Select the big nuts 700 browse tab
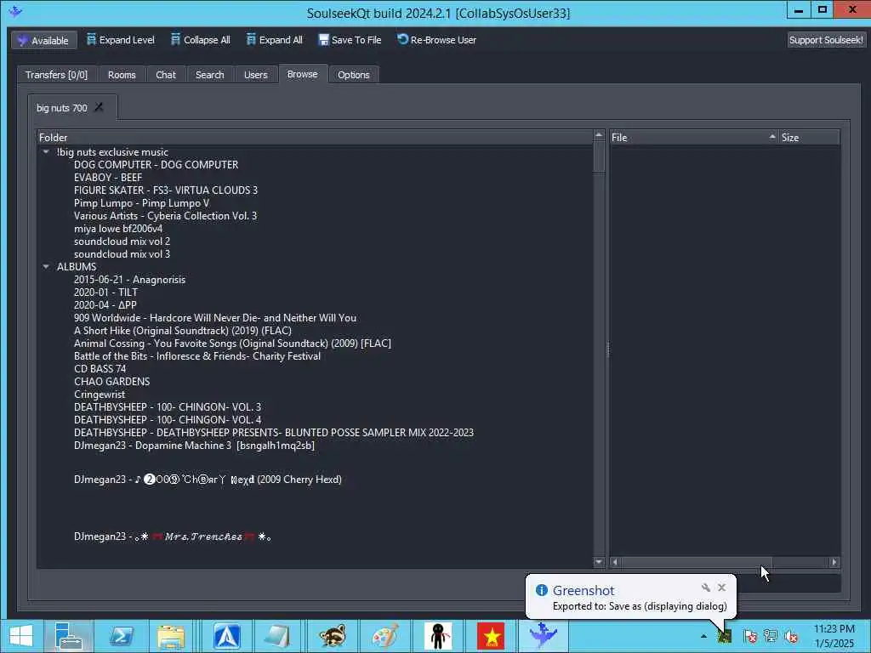The width and height of the screenshot is (871, 653). [x=61, y=108]
